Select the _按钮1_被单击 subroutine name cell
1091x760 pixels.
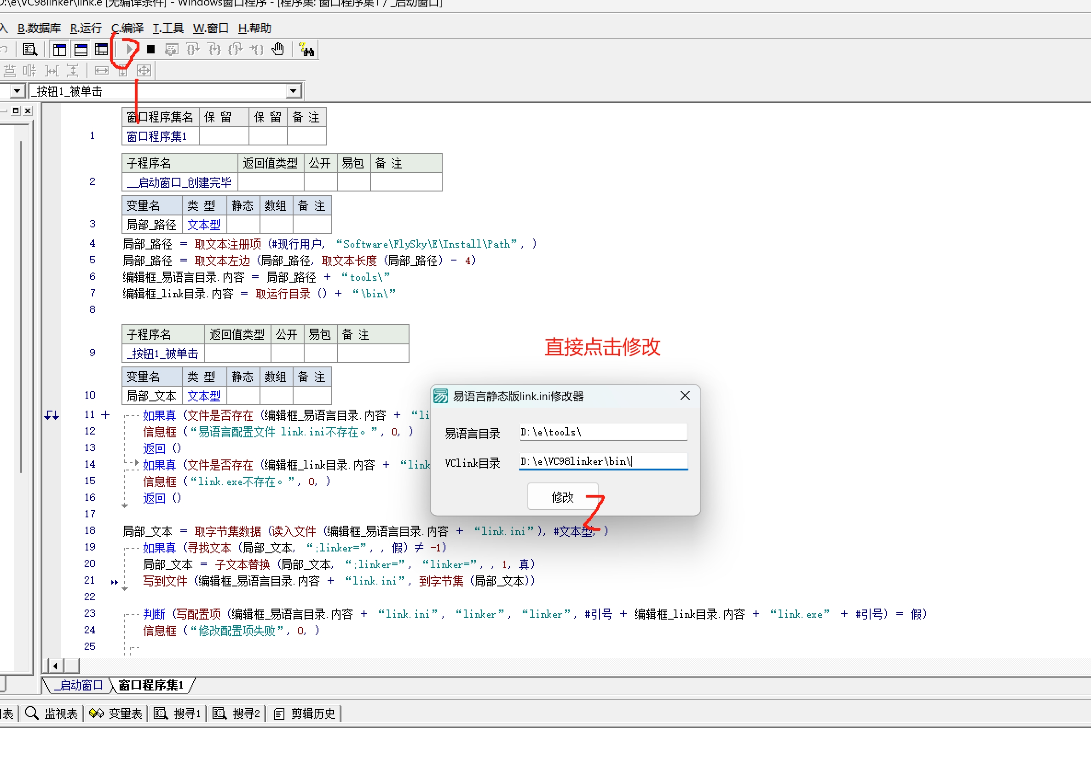[163, 353]
